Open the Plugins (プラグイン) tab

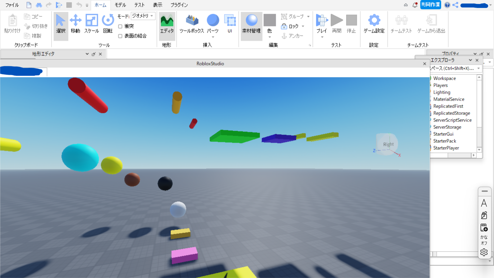pyautogui.click(x=179, y=5)
